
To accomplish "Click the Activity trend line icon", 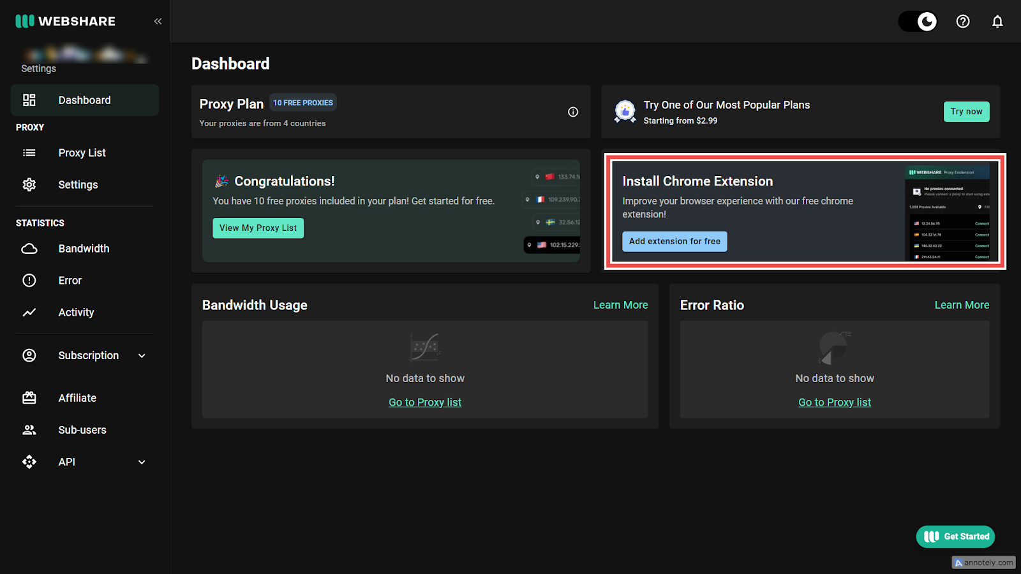I will coord(29,313).
